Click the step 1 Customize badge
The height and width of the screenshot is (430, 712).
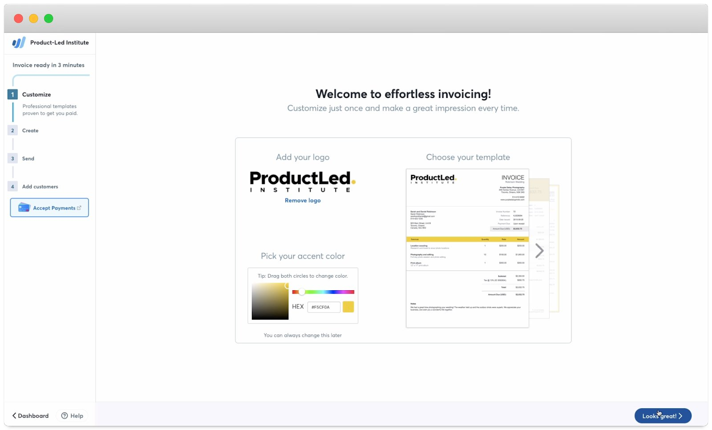click(x=12, y=94)
